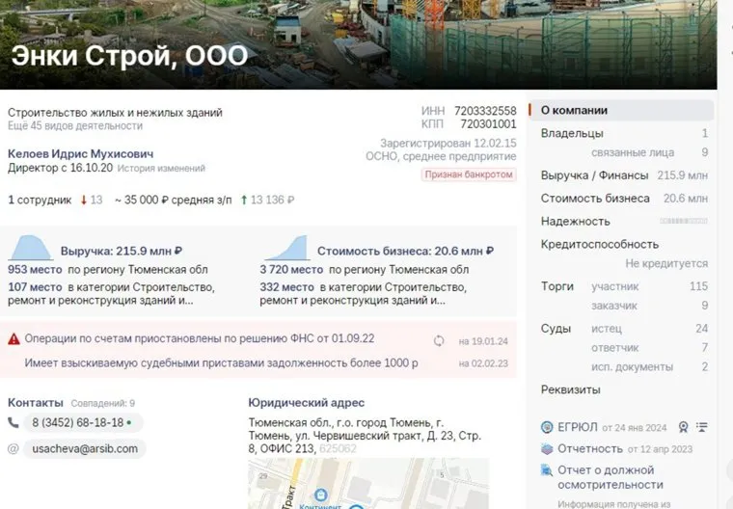Click the 'Признан банкротом' status badge
The width and height of the screenshot is (733, 509).
click(x=469, y=174)
